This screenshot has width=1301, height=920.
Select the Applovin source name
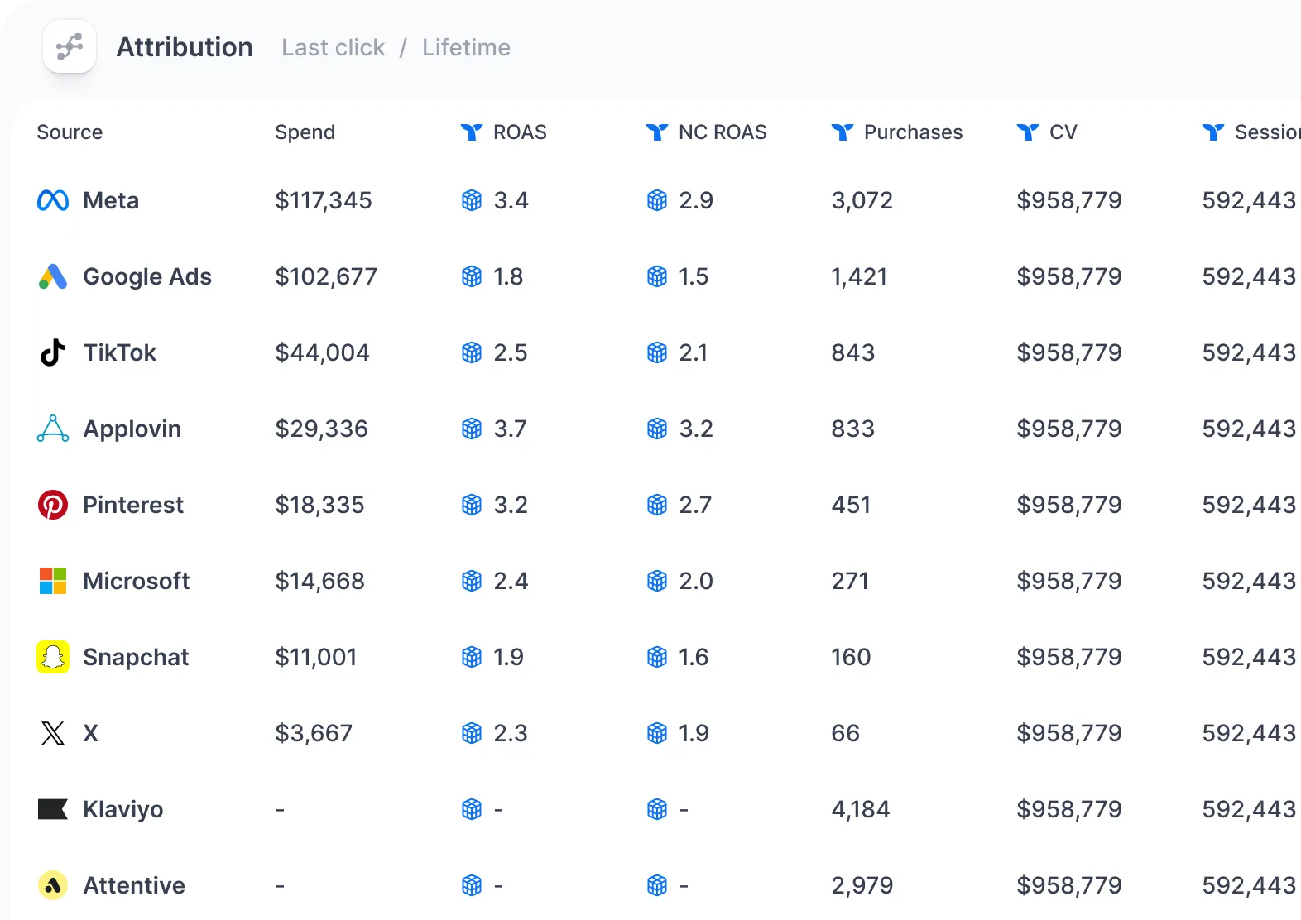click(132, 429)
